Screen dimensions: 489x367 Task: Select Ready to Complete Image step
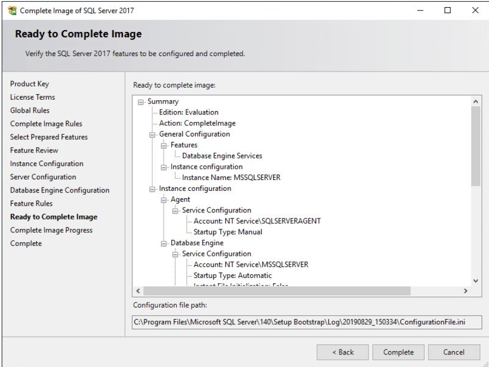point(54,217)
